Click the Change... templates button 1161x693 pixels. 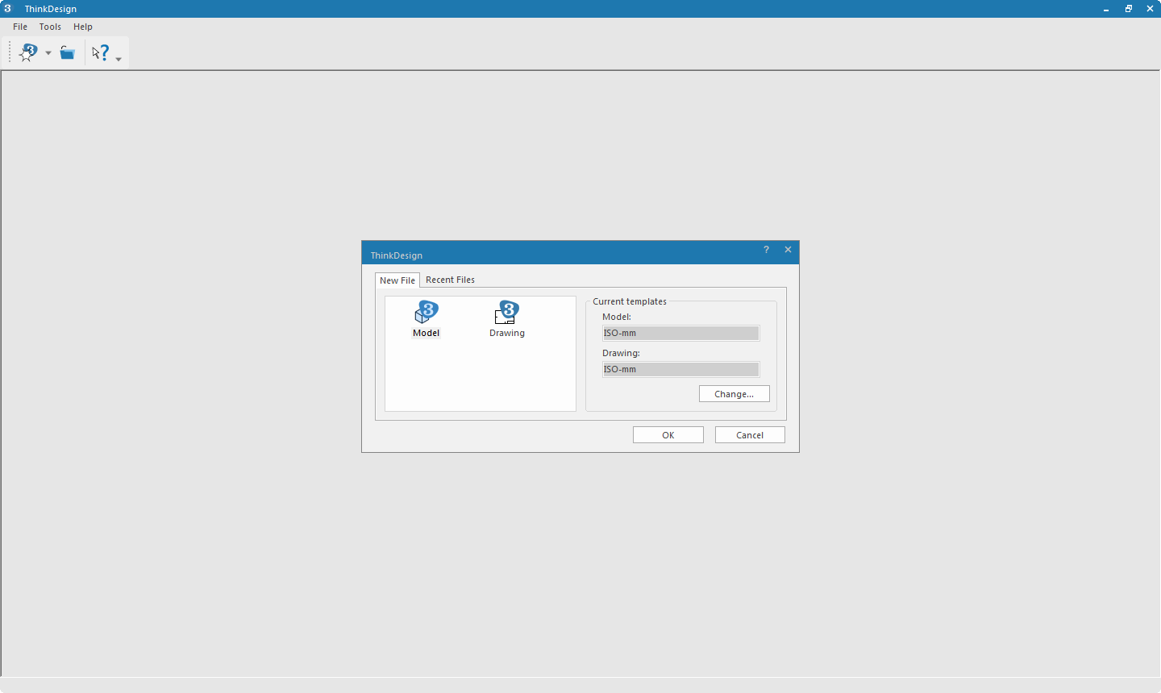click(x=734, y=394)
